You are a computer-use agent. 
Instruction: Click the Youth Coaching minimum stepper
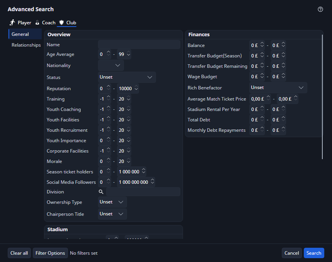[105, 109]
